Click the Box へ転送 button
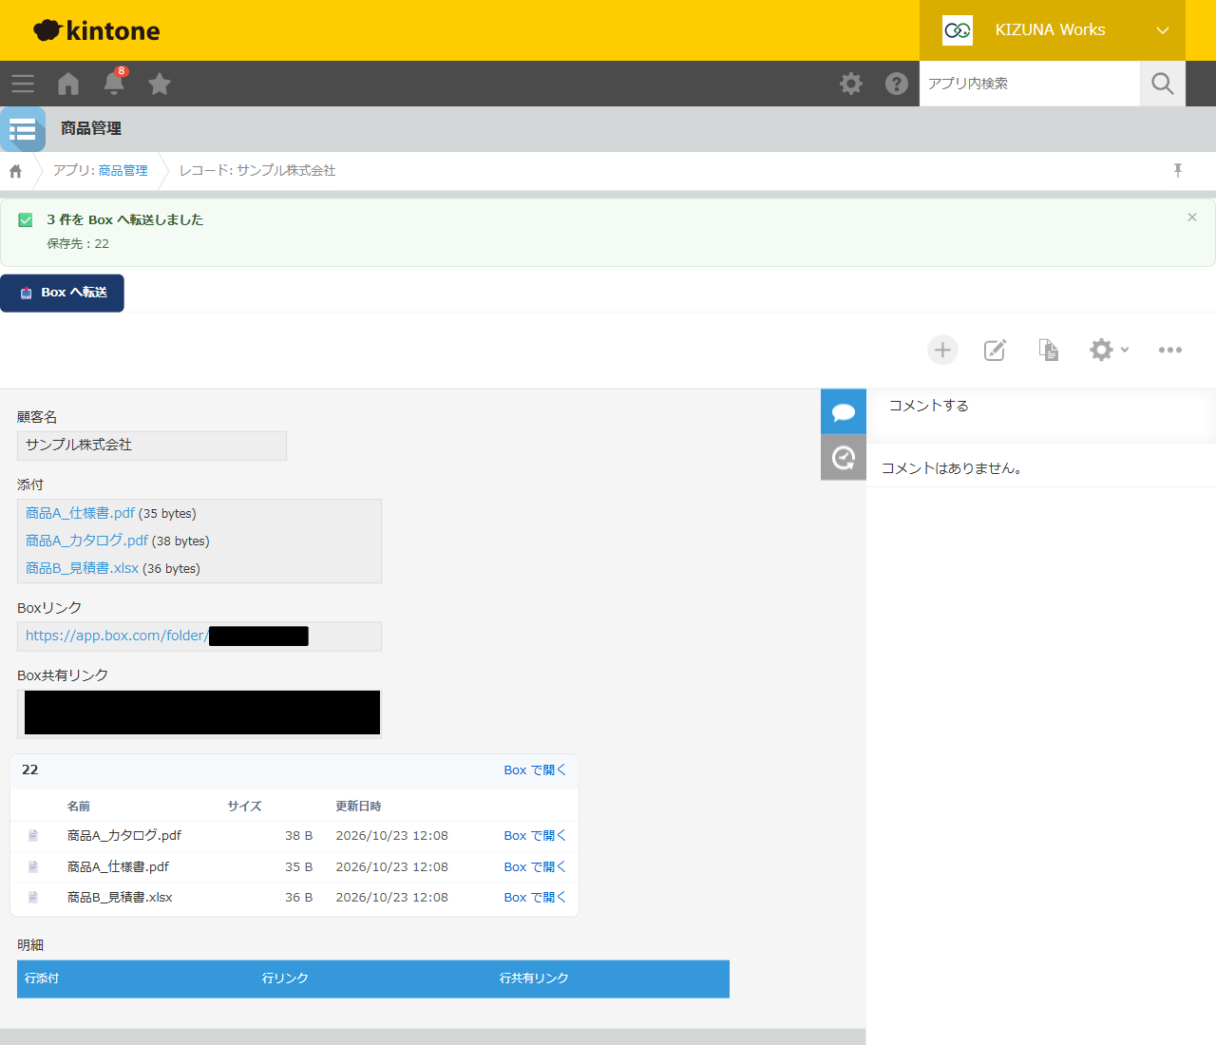 [x=62, y=293]
